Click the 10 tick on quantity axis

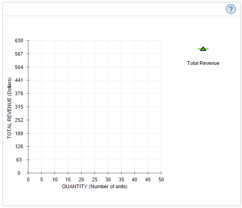(55, 179)
